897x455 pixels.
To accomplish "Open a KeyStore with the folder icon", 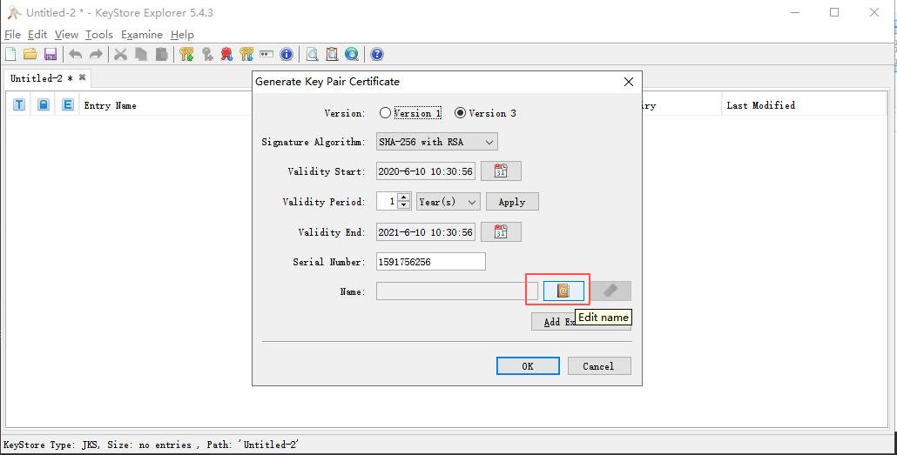I will pyautogui.click(x=30, y=54).
